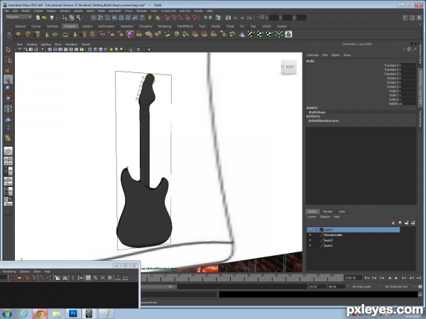Go to end of playback range
Viewport: 426px width, 319px height.
click(x=419, y=278)
